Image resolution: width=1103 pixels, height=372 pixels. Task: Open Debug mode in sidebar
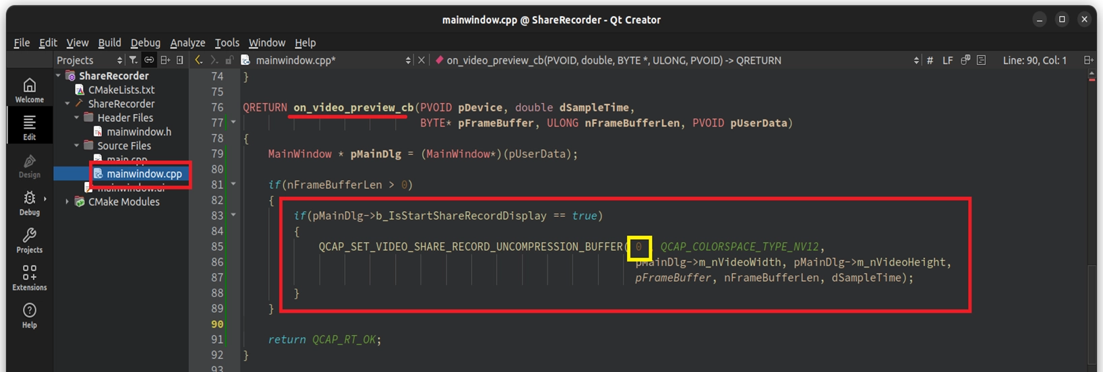point(29,203)
